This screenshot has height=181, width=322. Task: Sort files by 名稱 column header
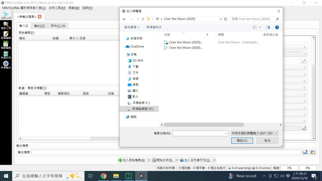(x=167, y=35)
